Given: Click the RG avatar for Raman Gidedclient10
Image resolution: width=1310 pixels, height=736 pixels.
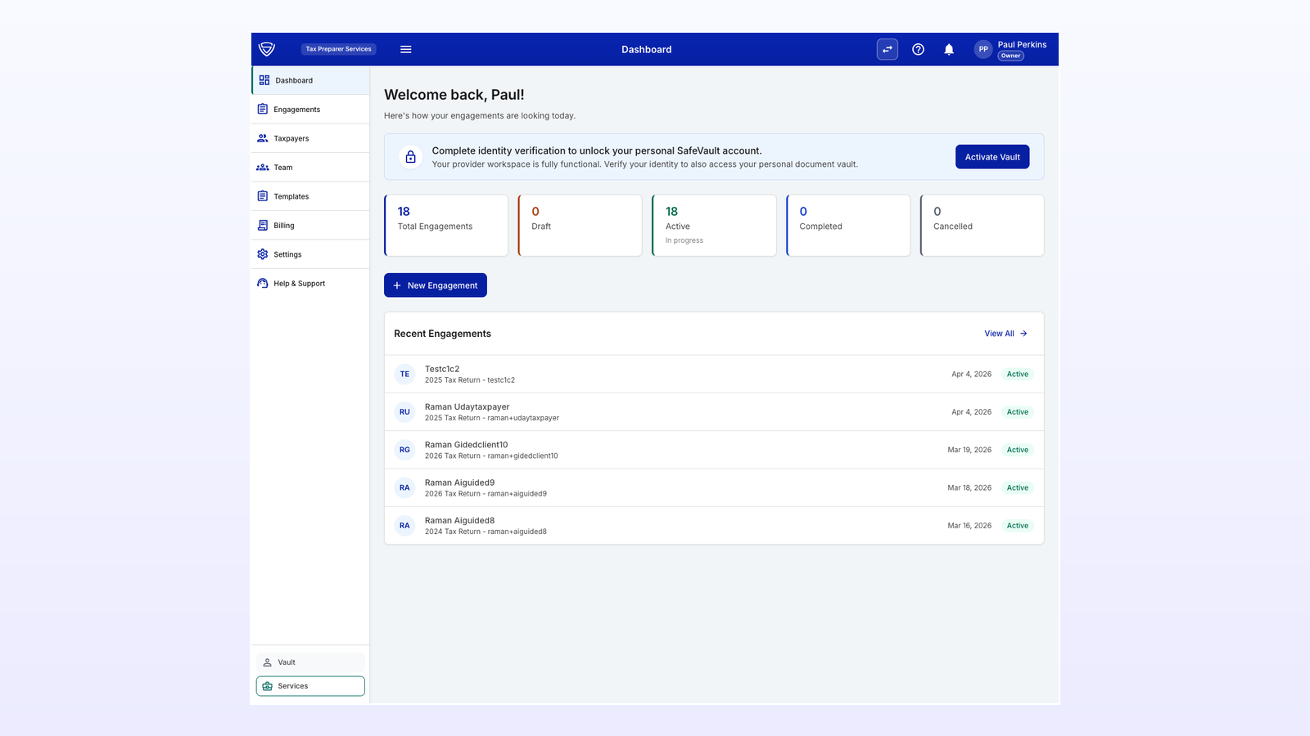Looking at the screenshot, I should (x=404, y=450).
